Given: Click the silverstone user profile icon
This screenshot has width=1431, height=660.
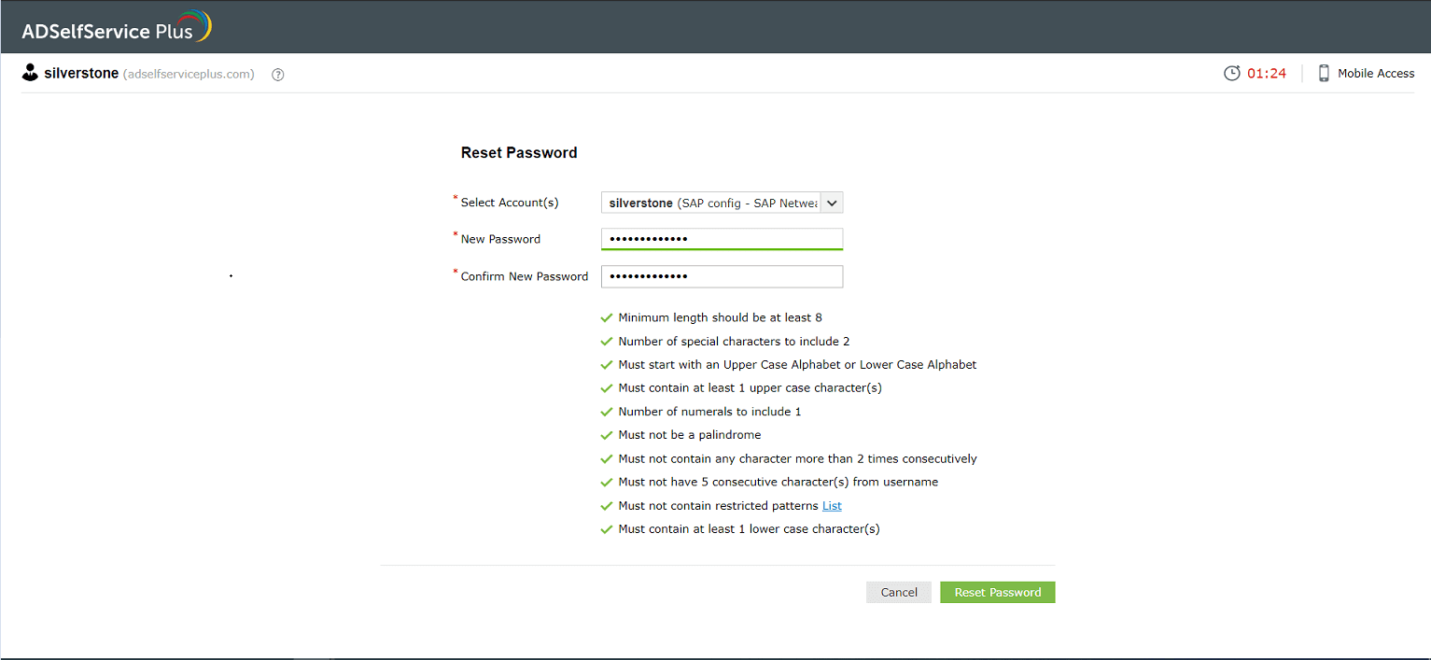Looking at the screenshot, I should [30, 73].
